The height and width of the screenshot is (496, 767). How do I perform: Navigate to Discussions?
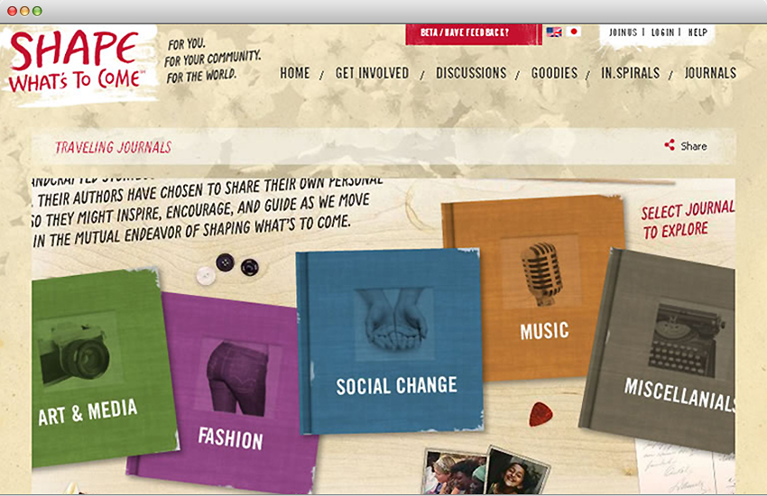[471, 73]
